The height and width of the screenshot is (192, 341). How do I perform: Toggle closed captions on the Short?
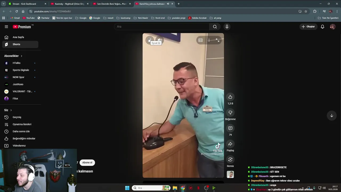point(200,40)
